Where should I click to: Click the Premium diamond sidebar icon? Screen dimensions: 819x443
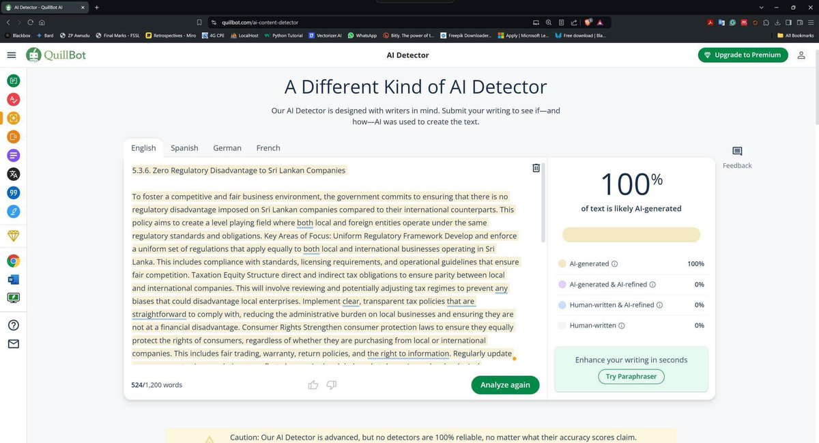14,235
